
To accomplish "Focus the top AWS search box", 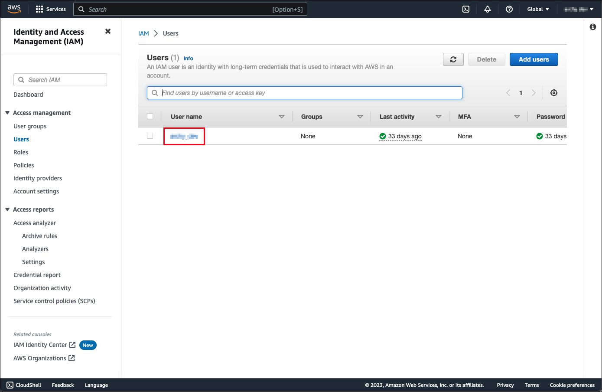I will tap(190, 9).
